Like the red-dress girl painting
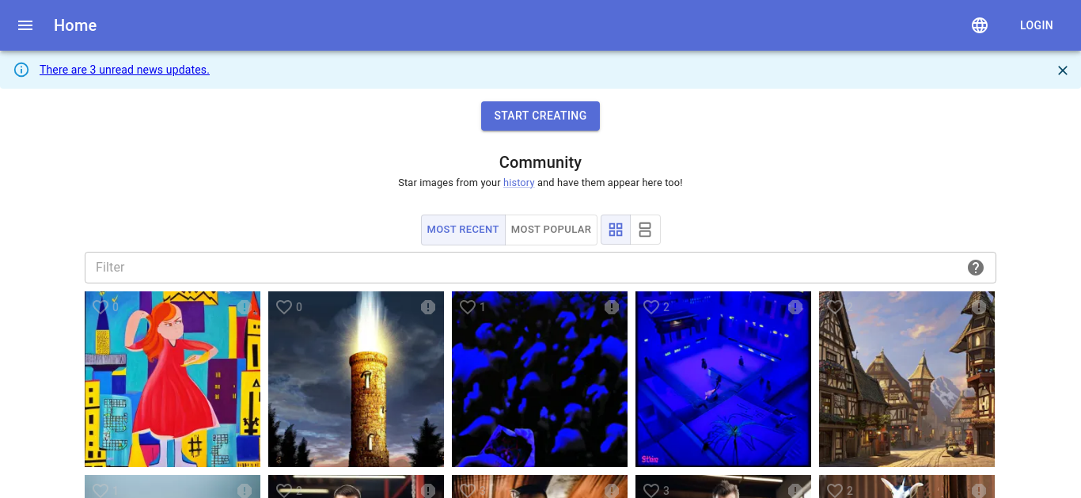 point(101,307)
